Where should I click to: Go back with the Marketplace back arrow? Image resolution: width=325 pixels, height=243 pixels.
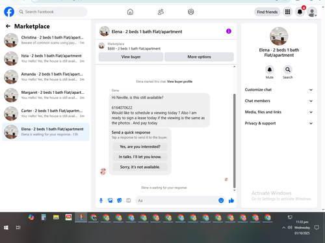click(8, 26)
